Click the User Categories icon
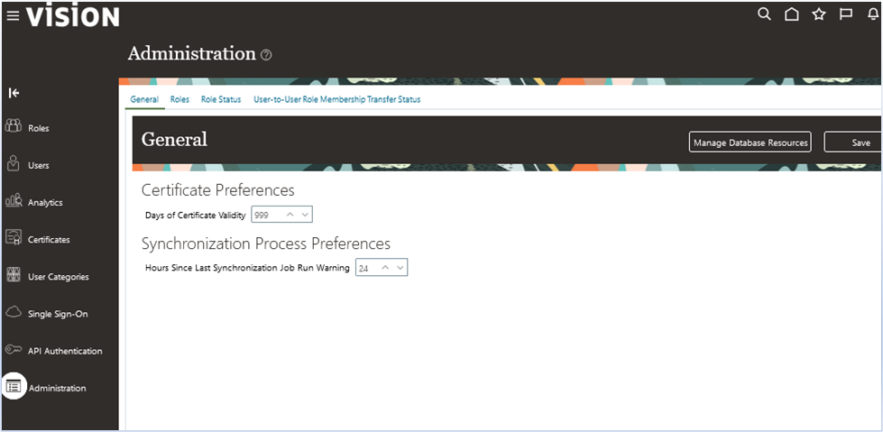Viewport: 883px width, 432px height. (x=13, y=275)
